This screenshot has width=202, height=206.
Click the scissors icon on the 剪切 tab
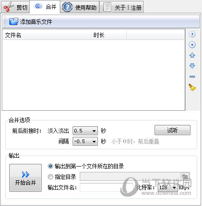click(x=9, y=7)
